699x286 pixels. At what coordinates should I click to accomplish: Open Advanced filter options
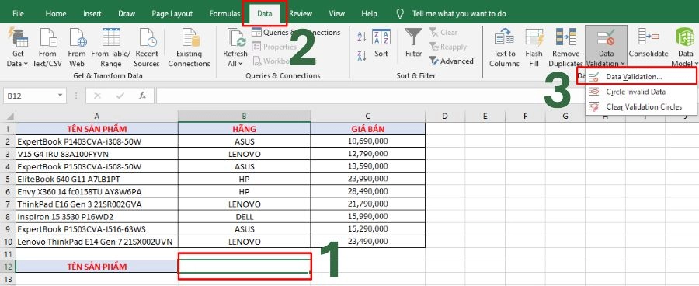pyautogui.click(x=451, y=61)
